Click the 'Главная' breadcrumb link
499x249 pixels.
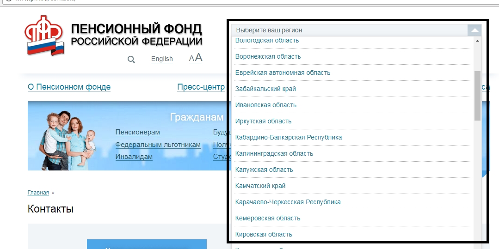tap(38, 193)
